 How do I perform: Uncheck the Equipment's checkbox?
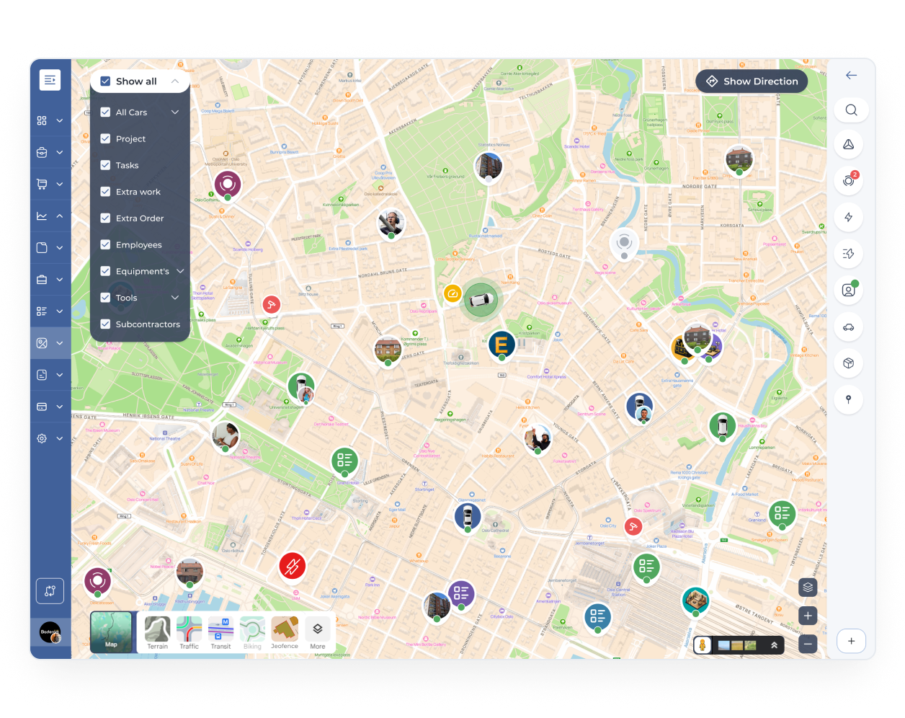(105, 271)
